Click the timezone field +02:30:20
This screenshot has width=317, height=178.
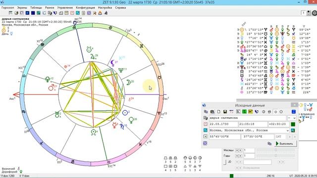(x=278, y=124)
